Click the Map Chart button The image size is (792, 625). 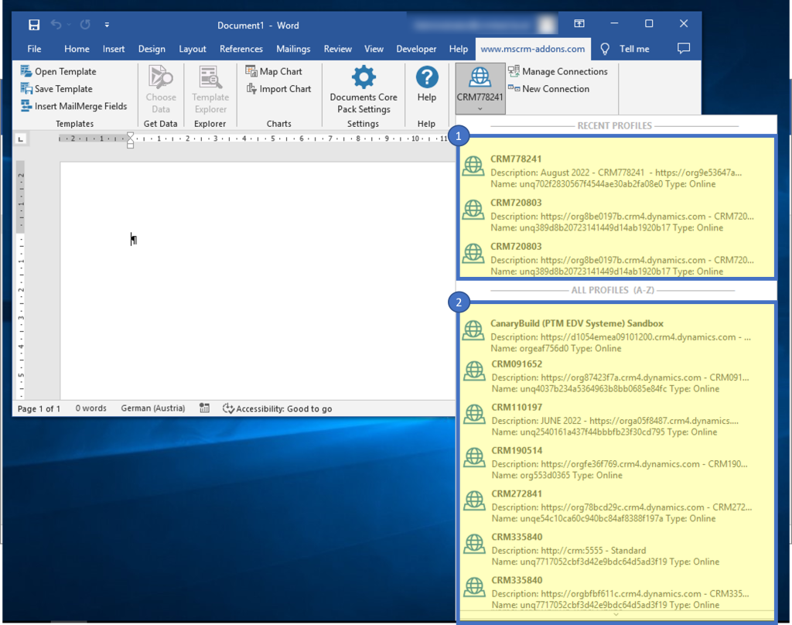pos(274,71)
